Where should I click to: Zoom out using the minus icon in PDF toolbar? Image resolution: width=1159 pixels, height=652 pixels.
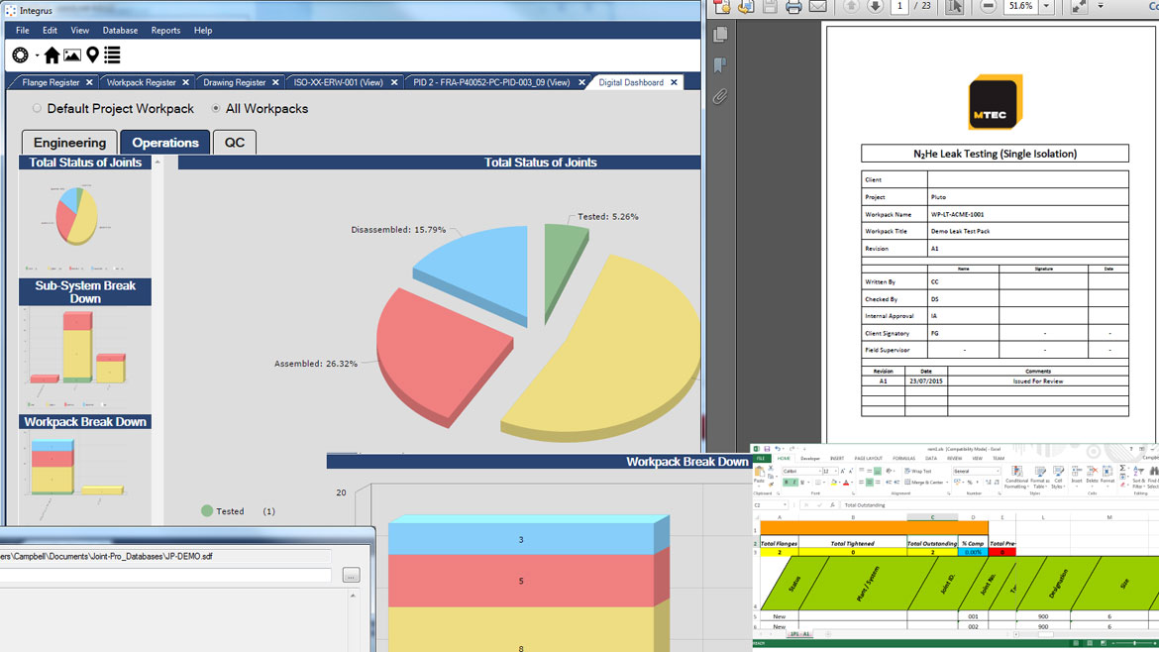click(x=986, y=7)
